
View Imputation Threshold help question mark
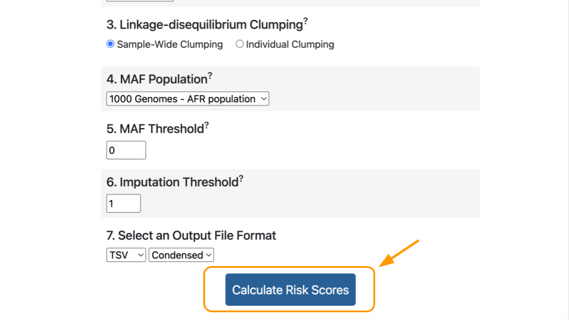point(241,179)
